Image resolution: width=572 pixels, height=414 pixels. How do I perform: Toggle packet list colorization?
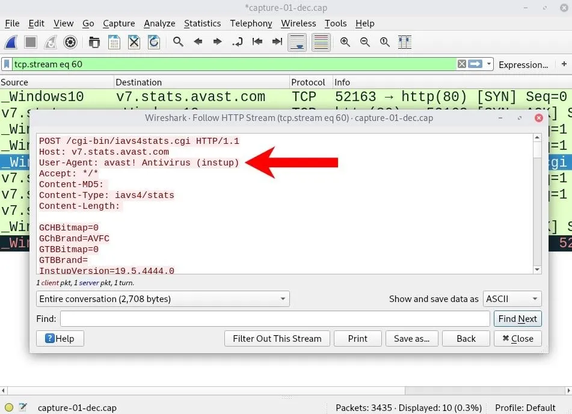(321, 42)
